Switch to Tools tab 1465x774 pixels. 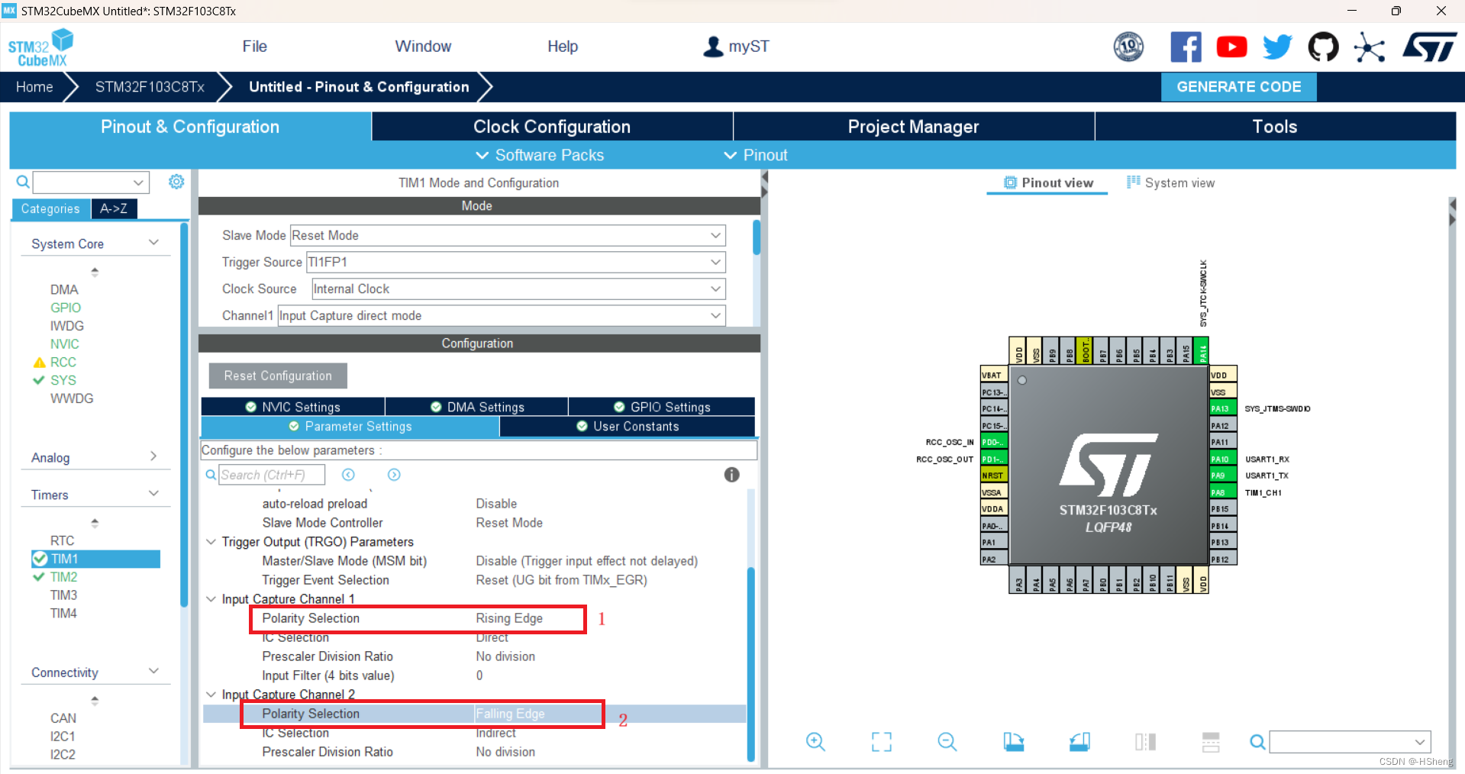tap(1275, 127)
